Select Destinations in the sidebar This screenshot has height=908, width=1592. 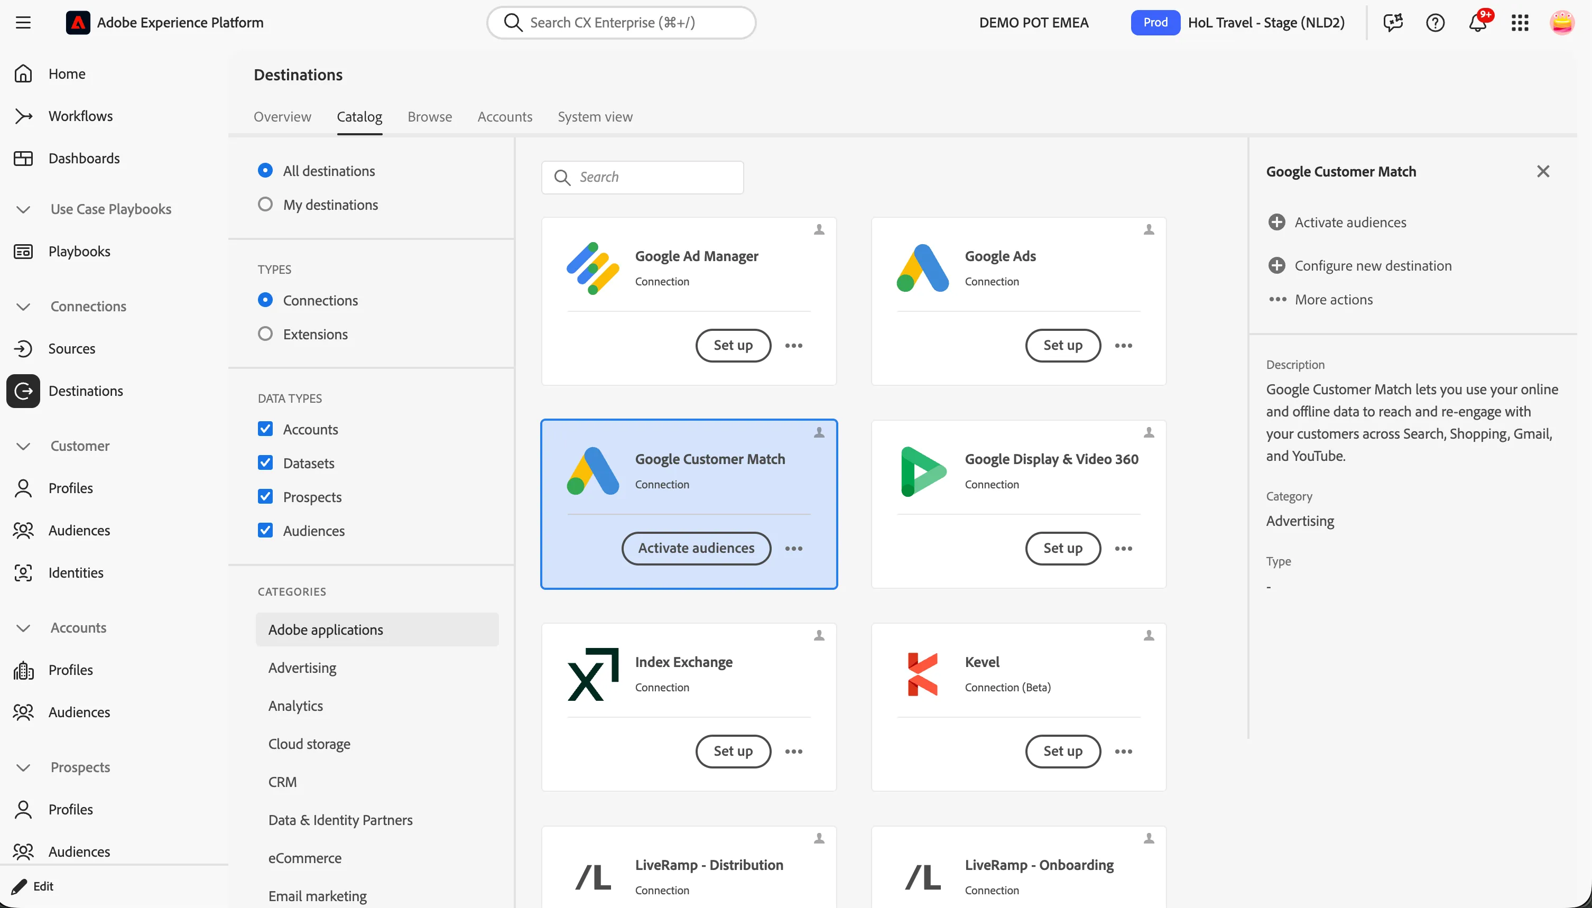[x=86, y=391]
